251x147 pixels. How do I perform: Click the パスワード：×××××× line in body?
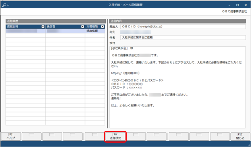click(126, 87)
